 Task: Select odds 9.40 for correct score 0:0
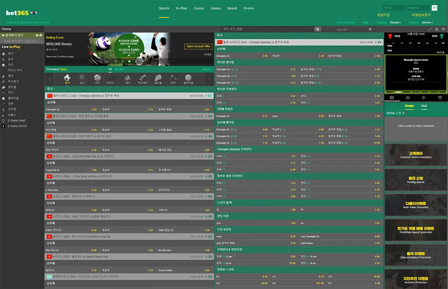(x=265, y=277)
